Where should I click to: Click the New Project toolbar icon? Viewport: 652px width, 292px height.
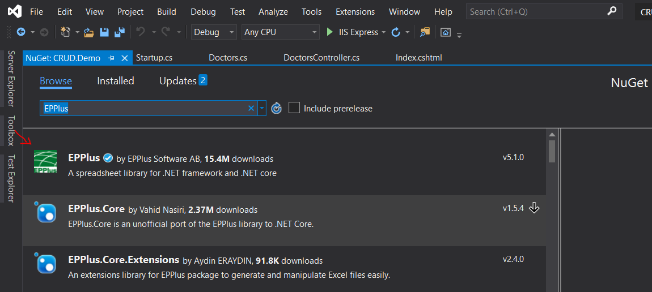[66, 32]
